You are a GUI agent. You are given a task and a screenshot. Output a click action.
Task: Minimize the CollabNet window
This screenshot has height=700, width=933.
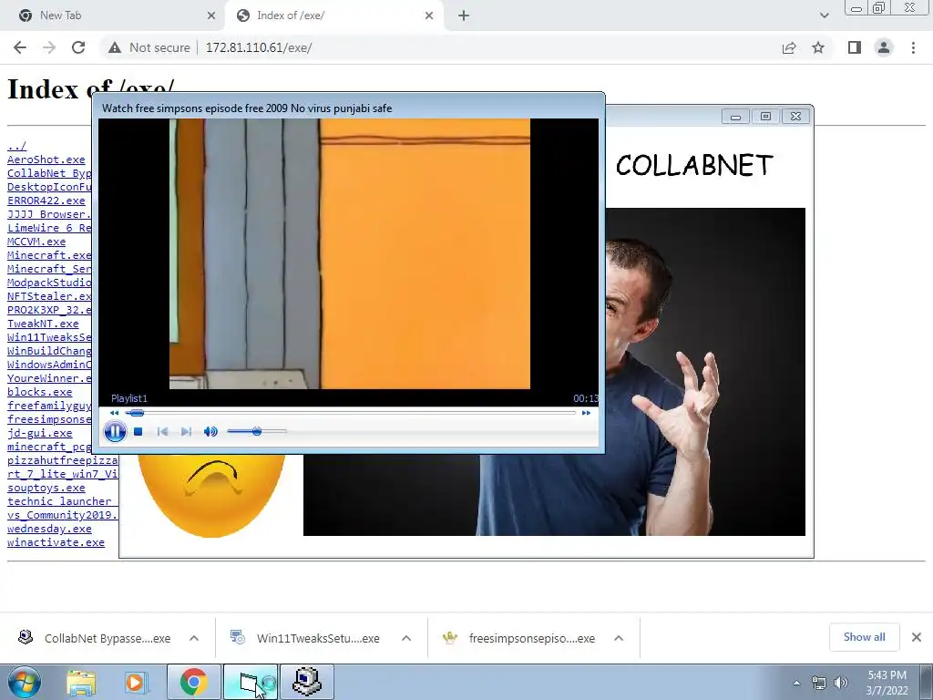pos(735,116)
